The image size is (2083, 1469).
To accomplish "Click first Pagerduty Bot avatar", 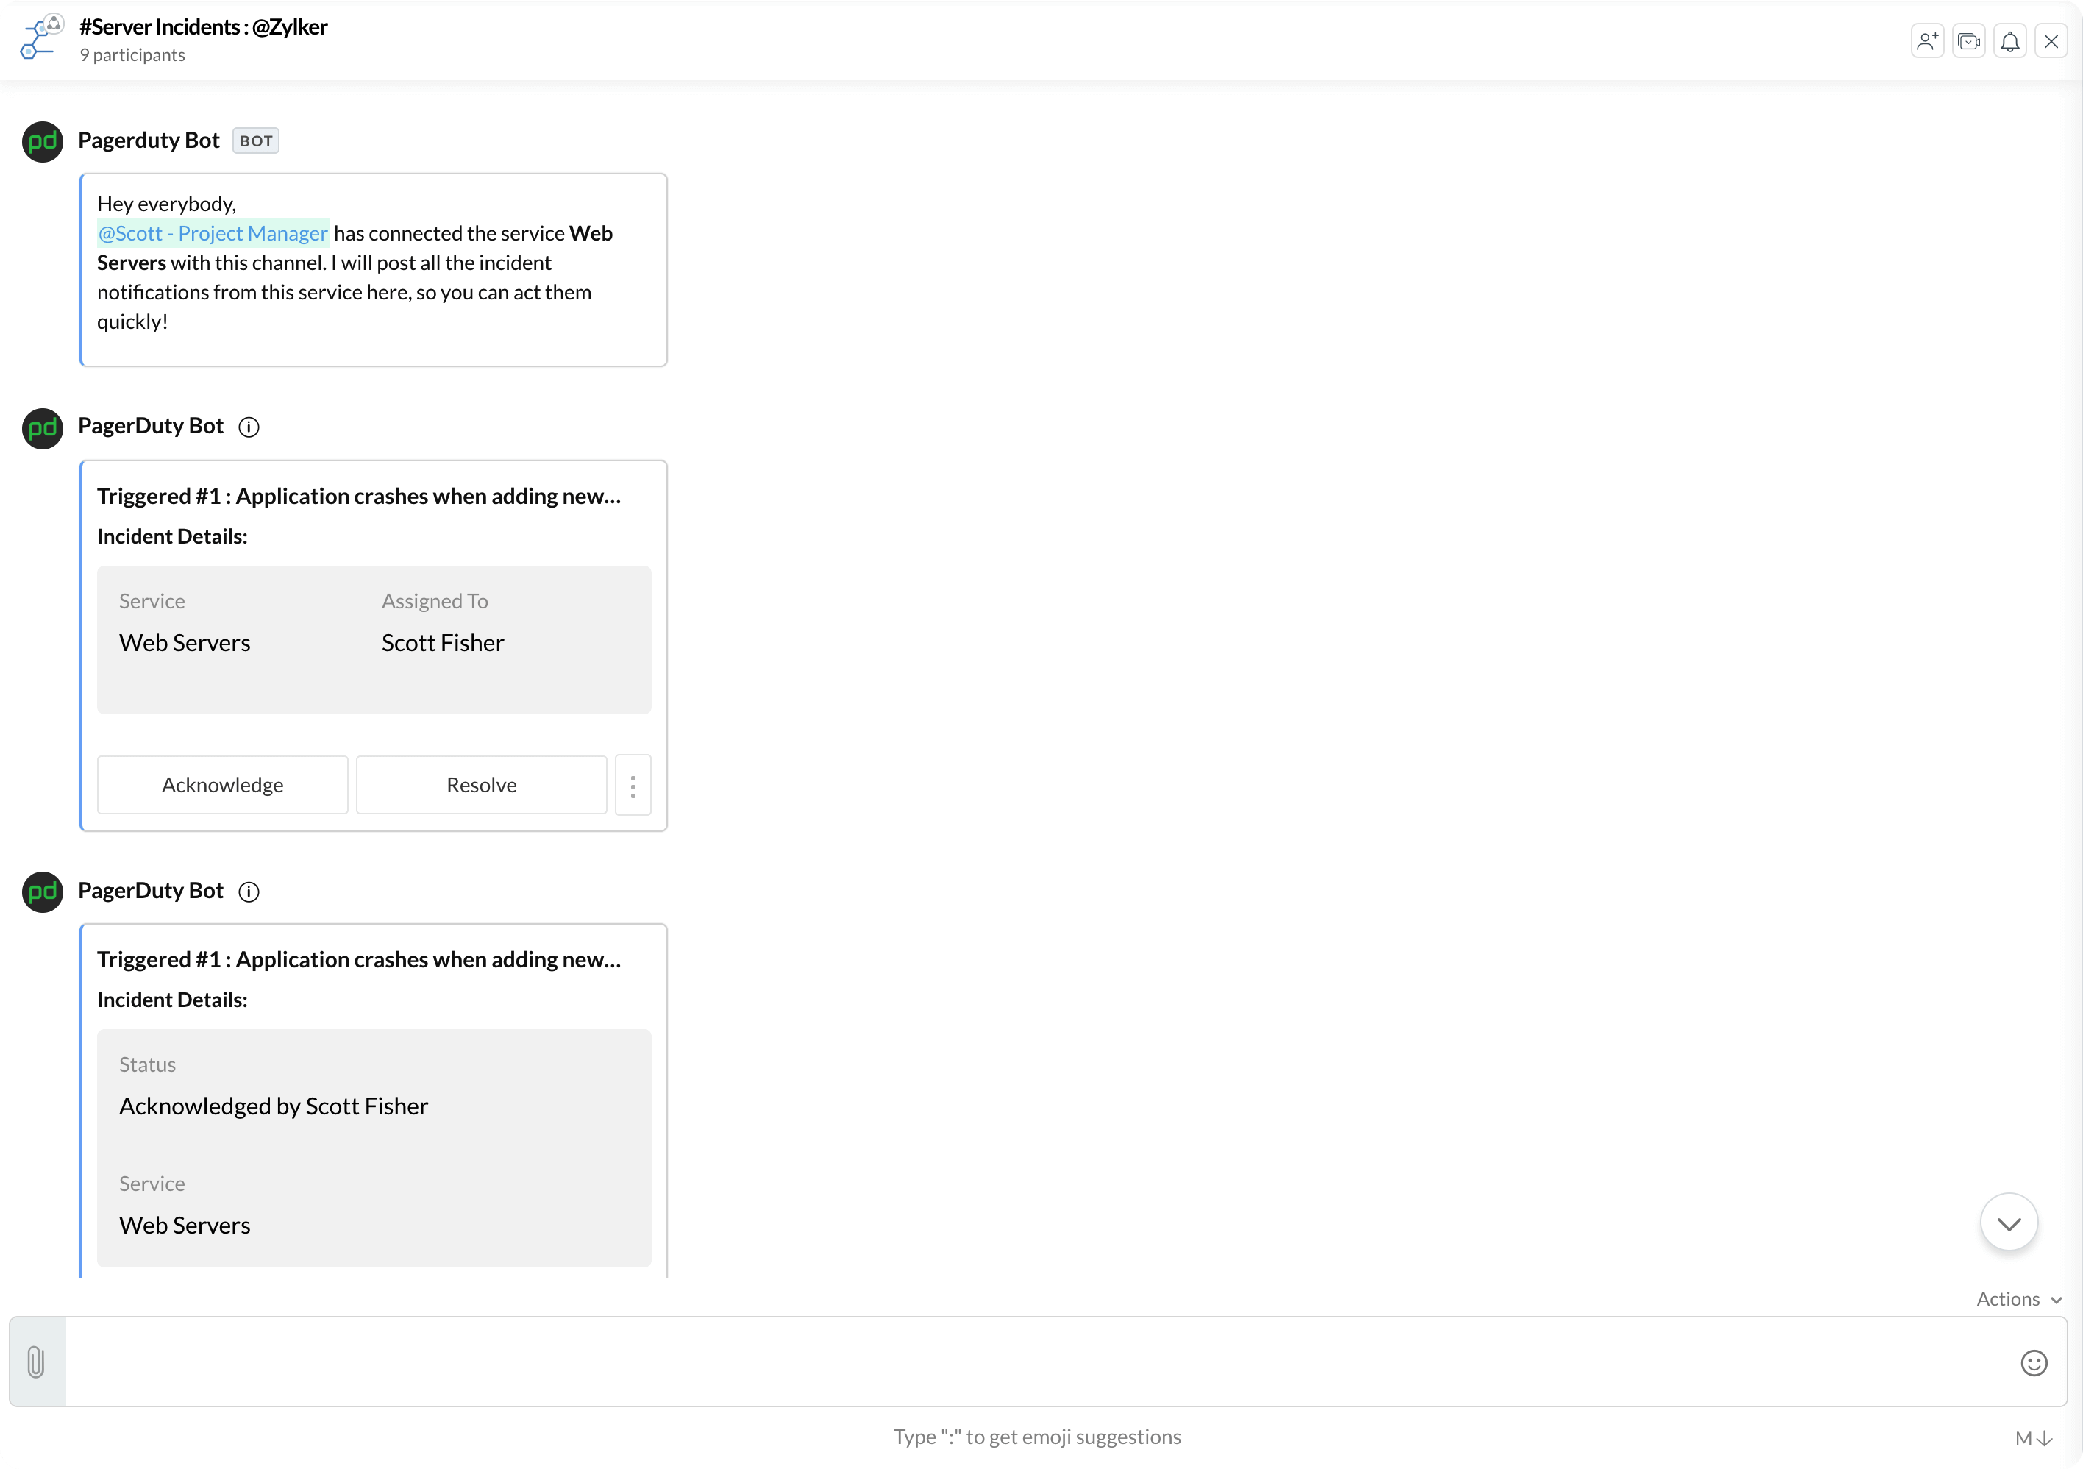I will pyautogui.click(x=43, y=141).
